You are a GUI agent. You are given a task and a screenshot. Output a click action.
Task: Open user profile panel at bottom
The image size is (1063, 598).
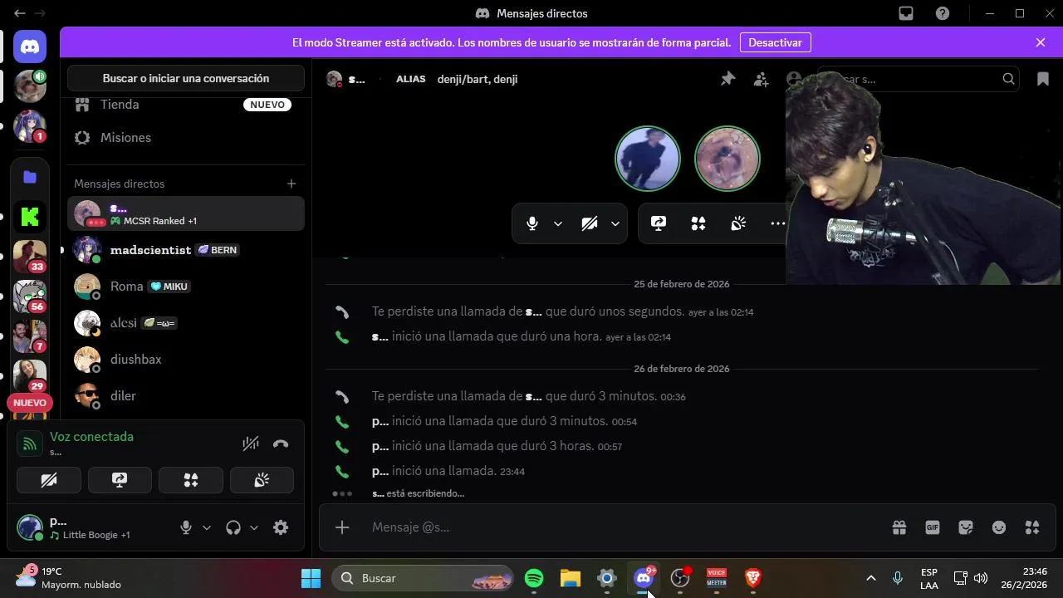tap(91, 527)
